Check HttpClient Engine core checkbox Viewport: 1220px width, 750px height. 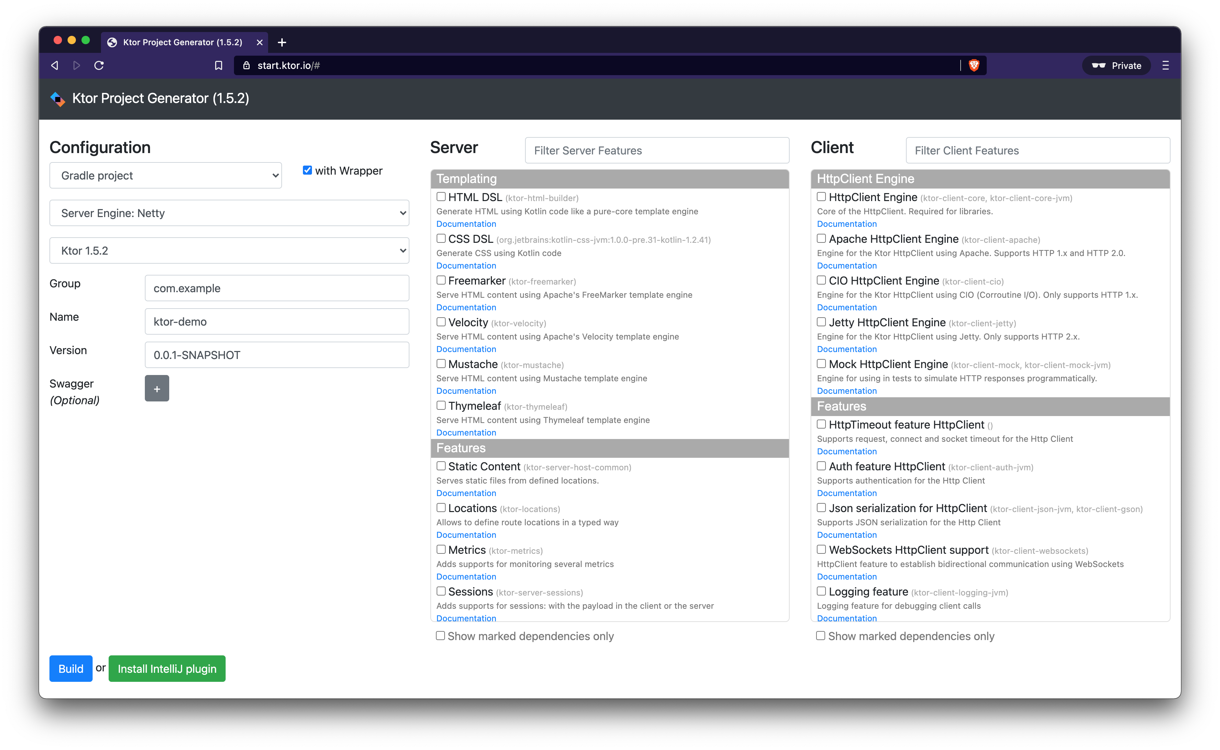(x=821, y=197)
